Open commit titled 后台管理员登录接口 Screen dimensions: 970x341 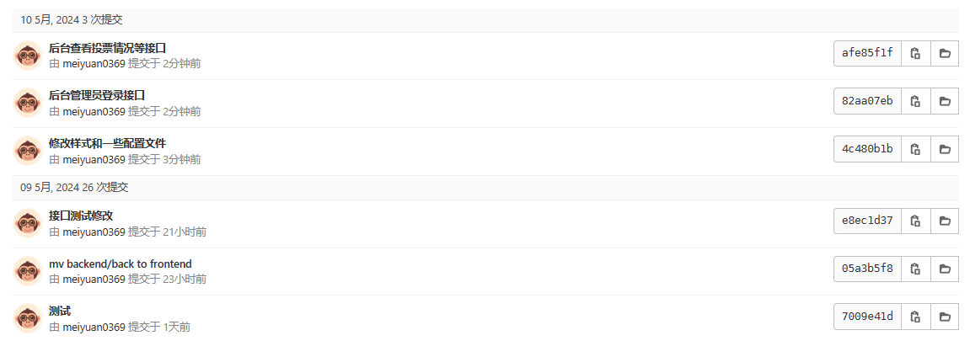(x=97, y=95)
